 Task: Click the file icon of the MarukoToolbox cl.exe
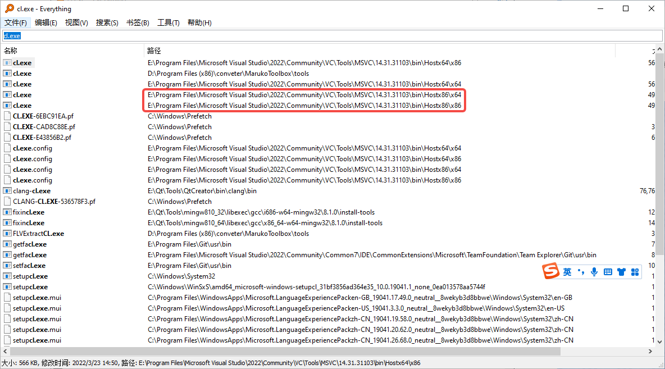(x=7, y=74)
